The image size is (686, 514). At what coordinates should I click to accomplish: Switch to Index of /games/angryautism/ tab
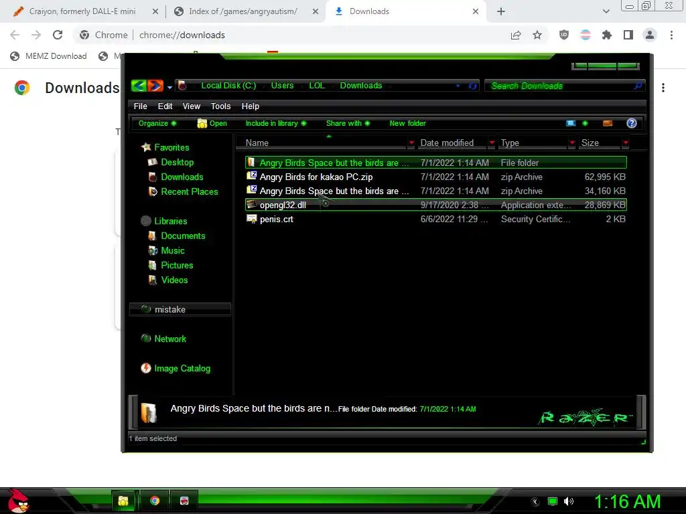coord(243,11)
